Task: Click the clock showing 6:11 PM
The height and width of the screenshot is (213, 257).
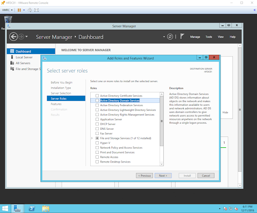Action: coord(247,207)
